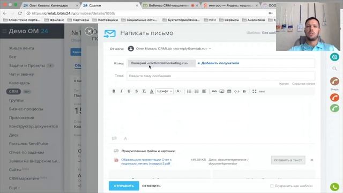The image size is (343, 193).
Task: Open the Аналитика bookmarks folder
Action: 253,20
